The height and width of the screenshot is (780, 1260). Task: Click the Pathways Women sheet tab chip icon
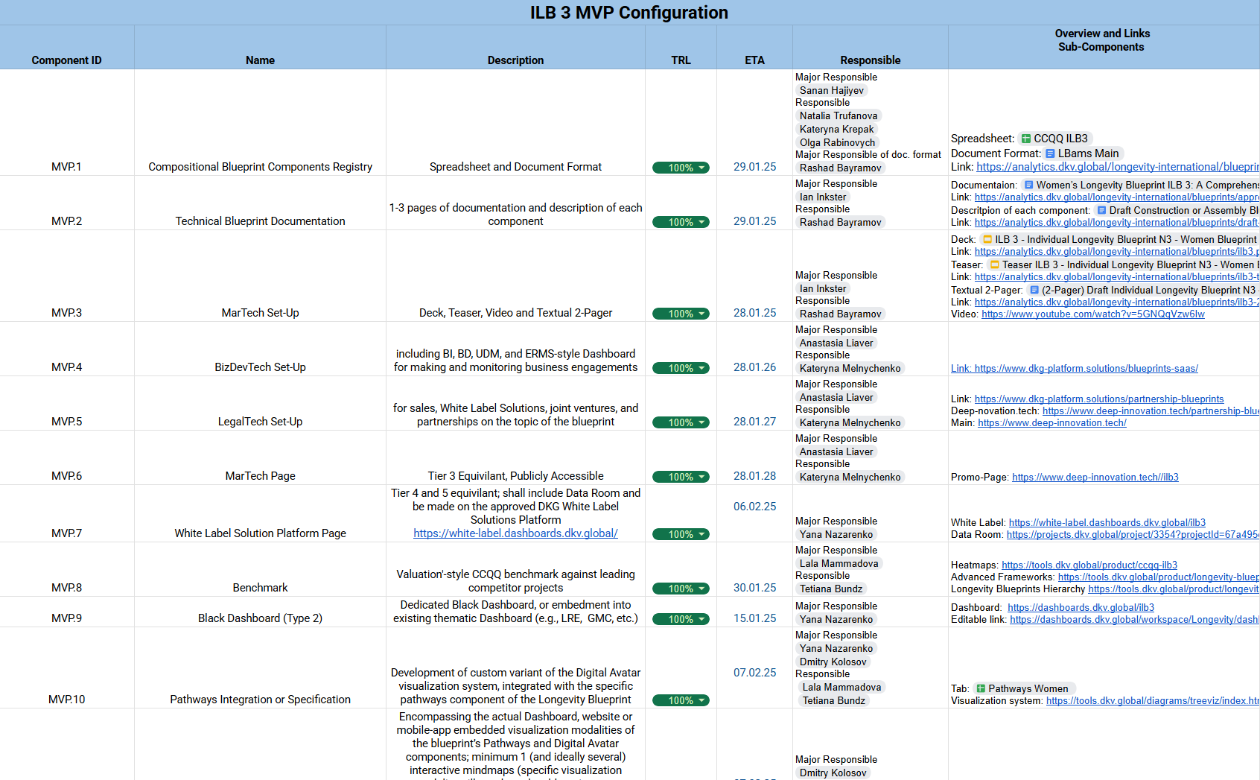[981, 688]
